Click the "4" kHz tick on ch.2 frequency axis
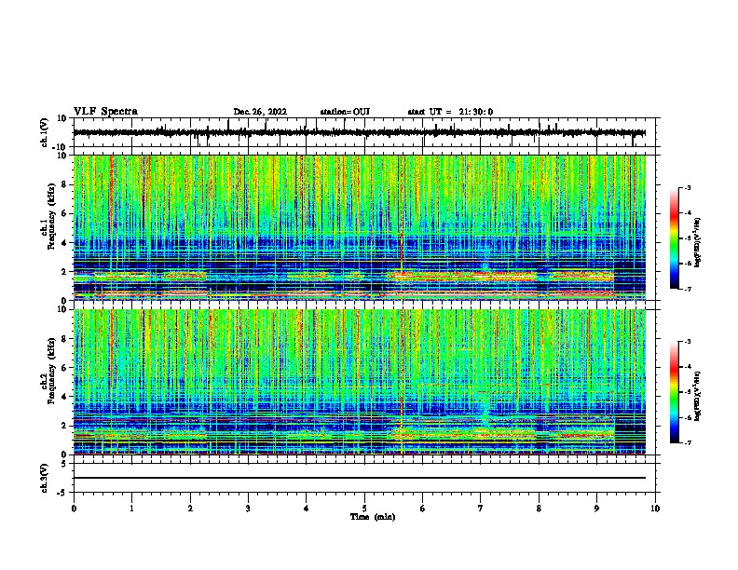This screenshot has height=570, width=738. click(65, 397)
